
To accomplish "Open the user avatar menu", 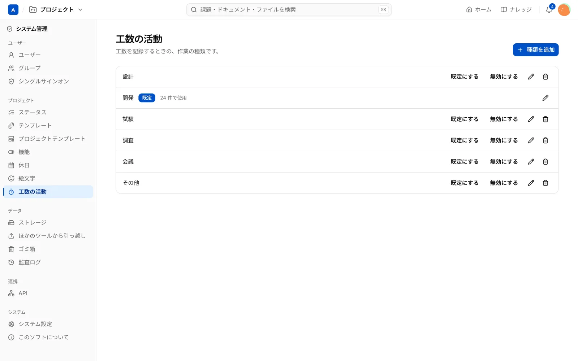I will 564,10.
